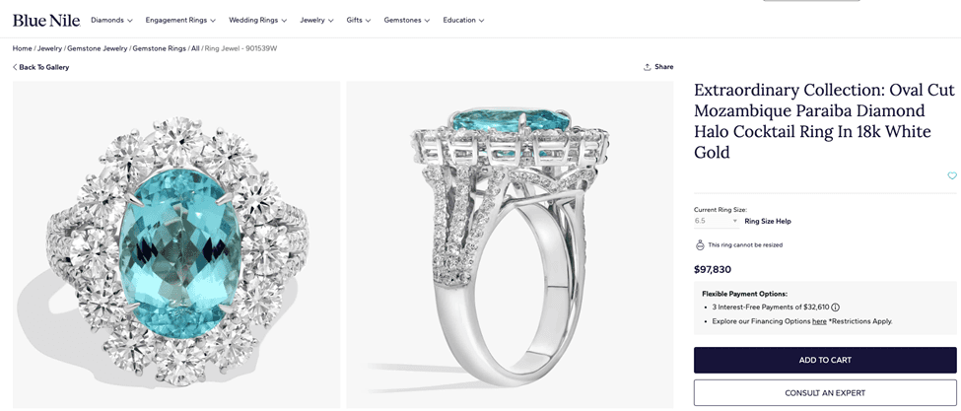Expand the Engagement Rings menu
This screenshot has width=961, height=411.
coord(180,21)
